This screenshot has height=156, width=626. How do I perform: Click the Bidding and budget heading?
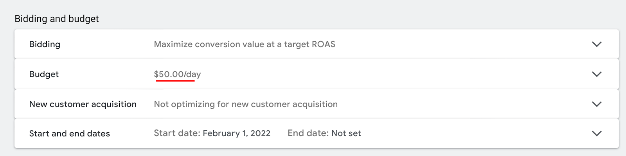[57, 19]
